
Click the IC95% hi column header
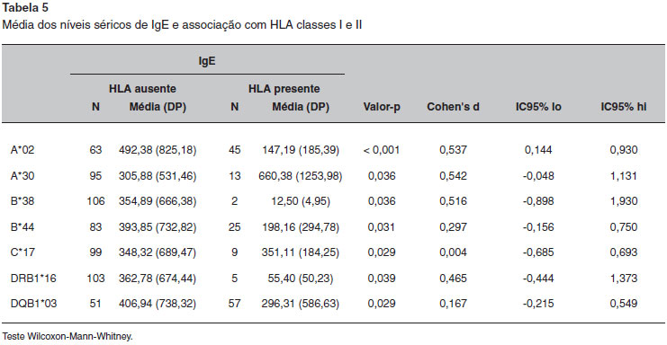(624, 107)
